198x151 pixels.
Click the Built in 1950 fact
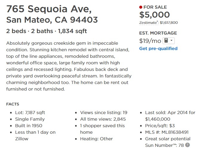(x=29, y=126)
